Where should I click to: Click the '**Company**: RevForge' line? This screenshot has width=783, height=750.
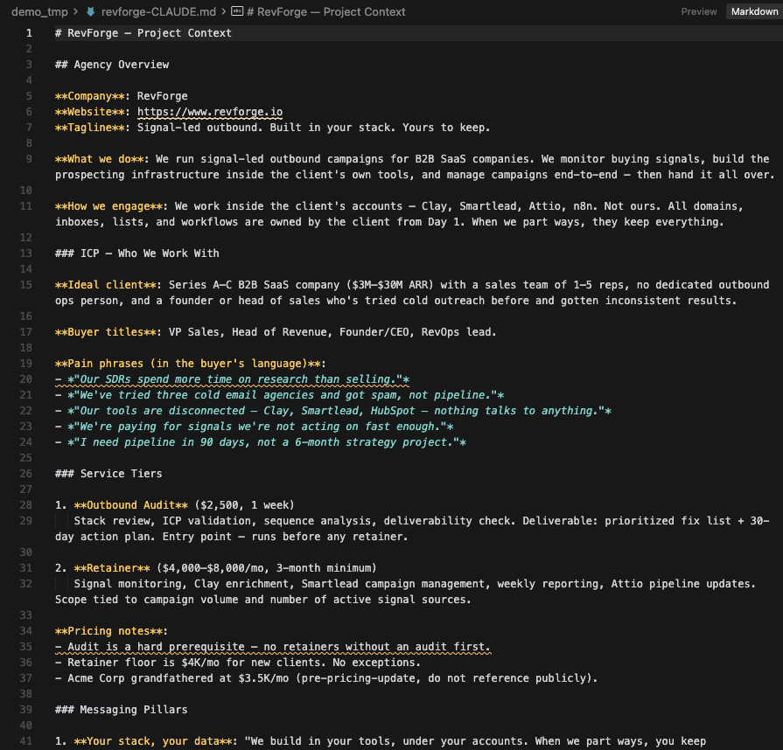click(x=122, y=96)
